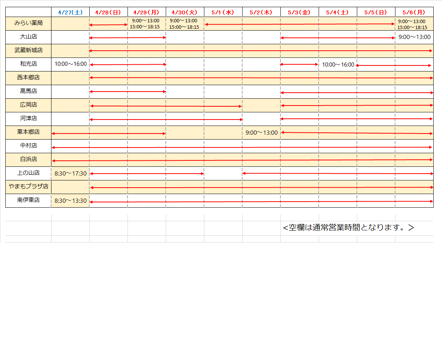Select the 5/5(日) column header

(376, 12)
